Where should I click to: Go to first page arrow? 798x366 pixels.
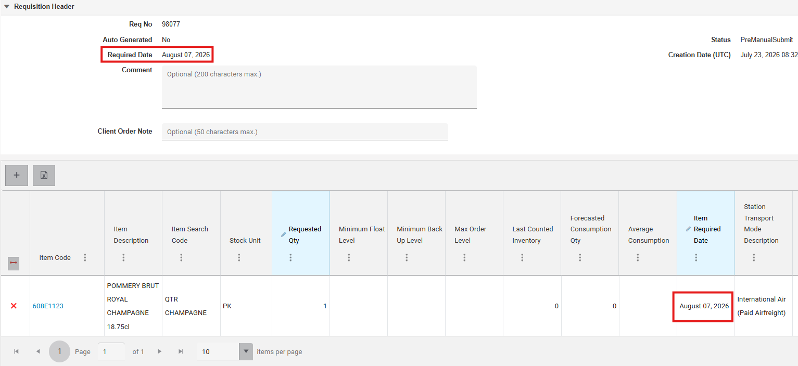(x=17, y=351)
